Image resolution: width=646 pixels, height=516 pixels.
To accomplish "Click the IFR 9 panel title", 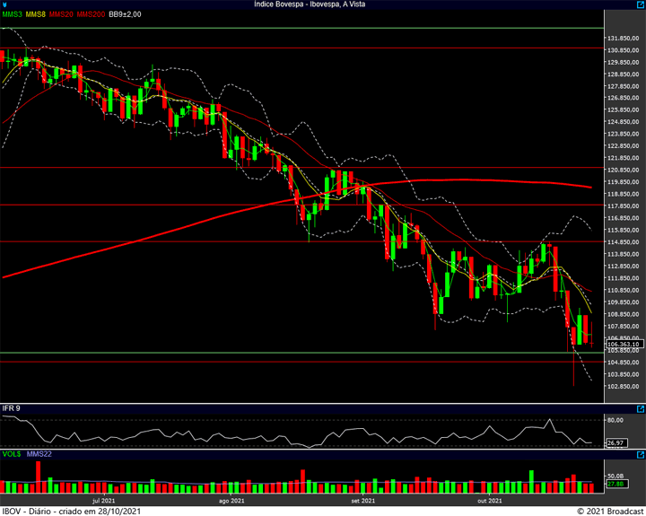I will (11, 408).
